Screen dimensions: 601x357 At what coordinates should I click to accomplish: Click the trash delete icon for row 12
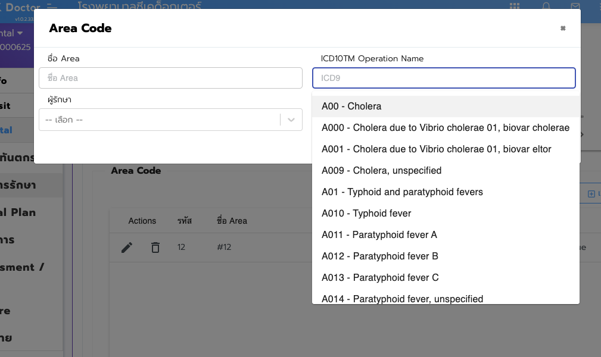pyautogui.click(x=155, y=248)
